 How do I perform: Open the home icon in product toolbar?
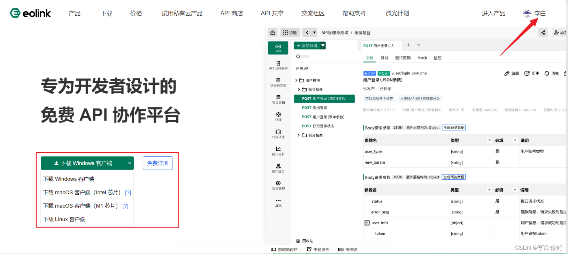pos(273,32)
